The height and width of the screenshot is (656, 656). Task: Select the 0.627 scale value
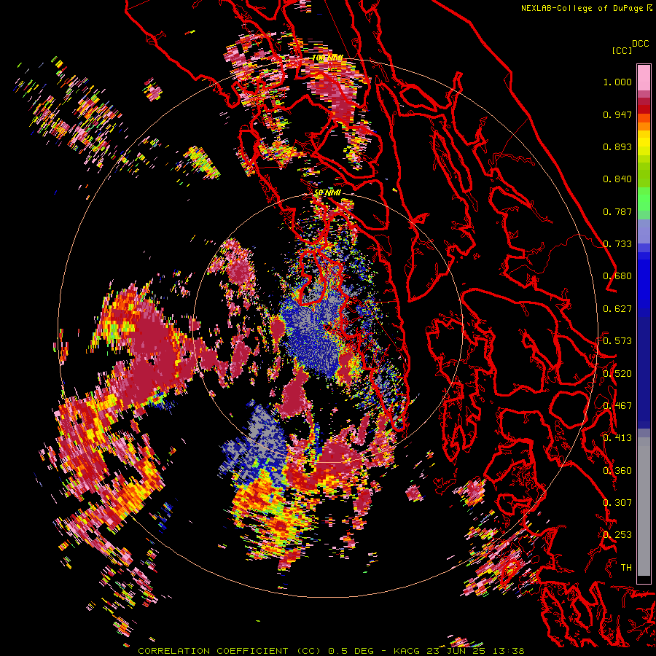[x=617, y=309]
